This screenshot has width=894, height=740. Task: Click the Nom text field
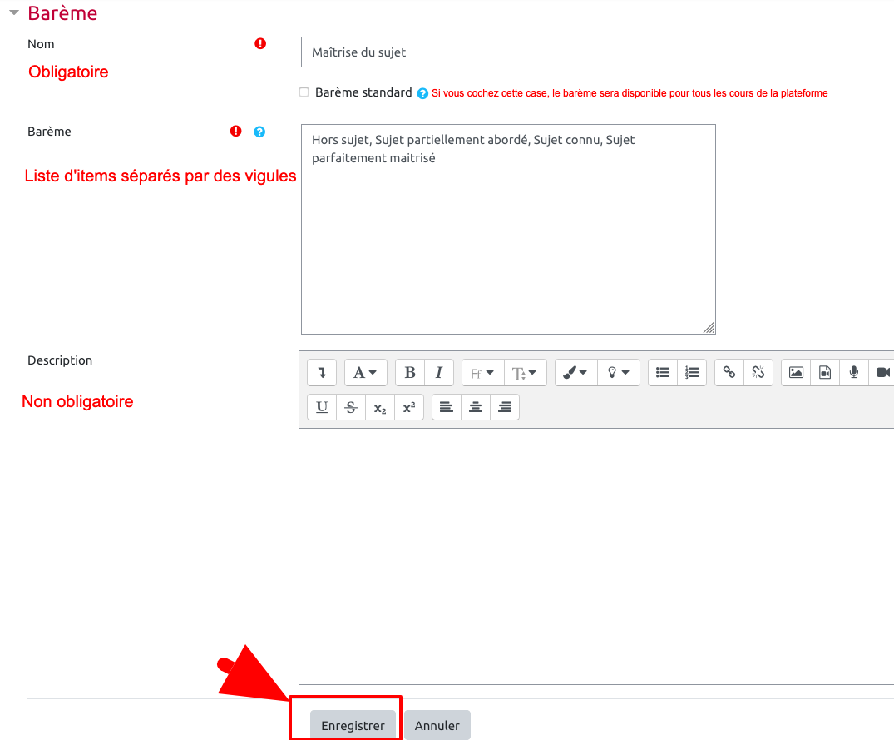tap(470, 52)
